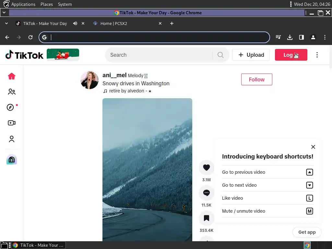Click the M key icon for mute
Viewport: 332px width, 249px height.
(310, 211)
